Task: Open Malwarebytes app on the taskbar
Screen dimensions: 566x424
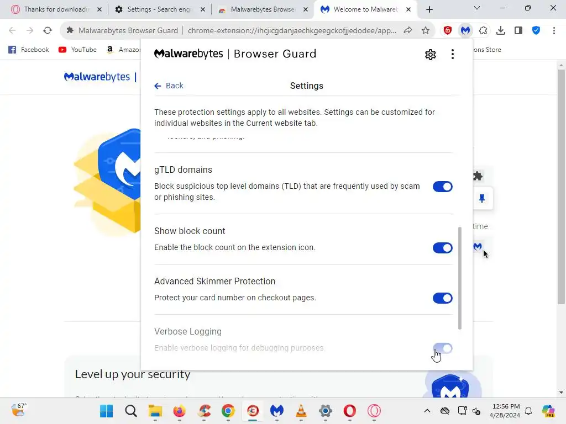Action: pyautogui.click(x=277, y=411)
